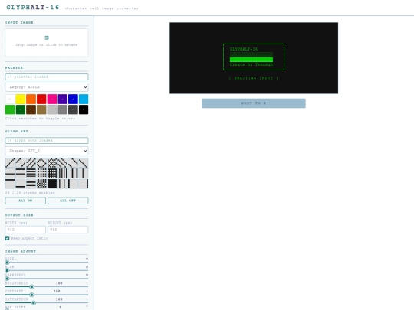Toggle the two centered thick bars glyph

click(31, 184)
